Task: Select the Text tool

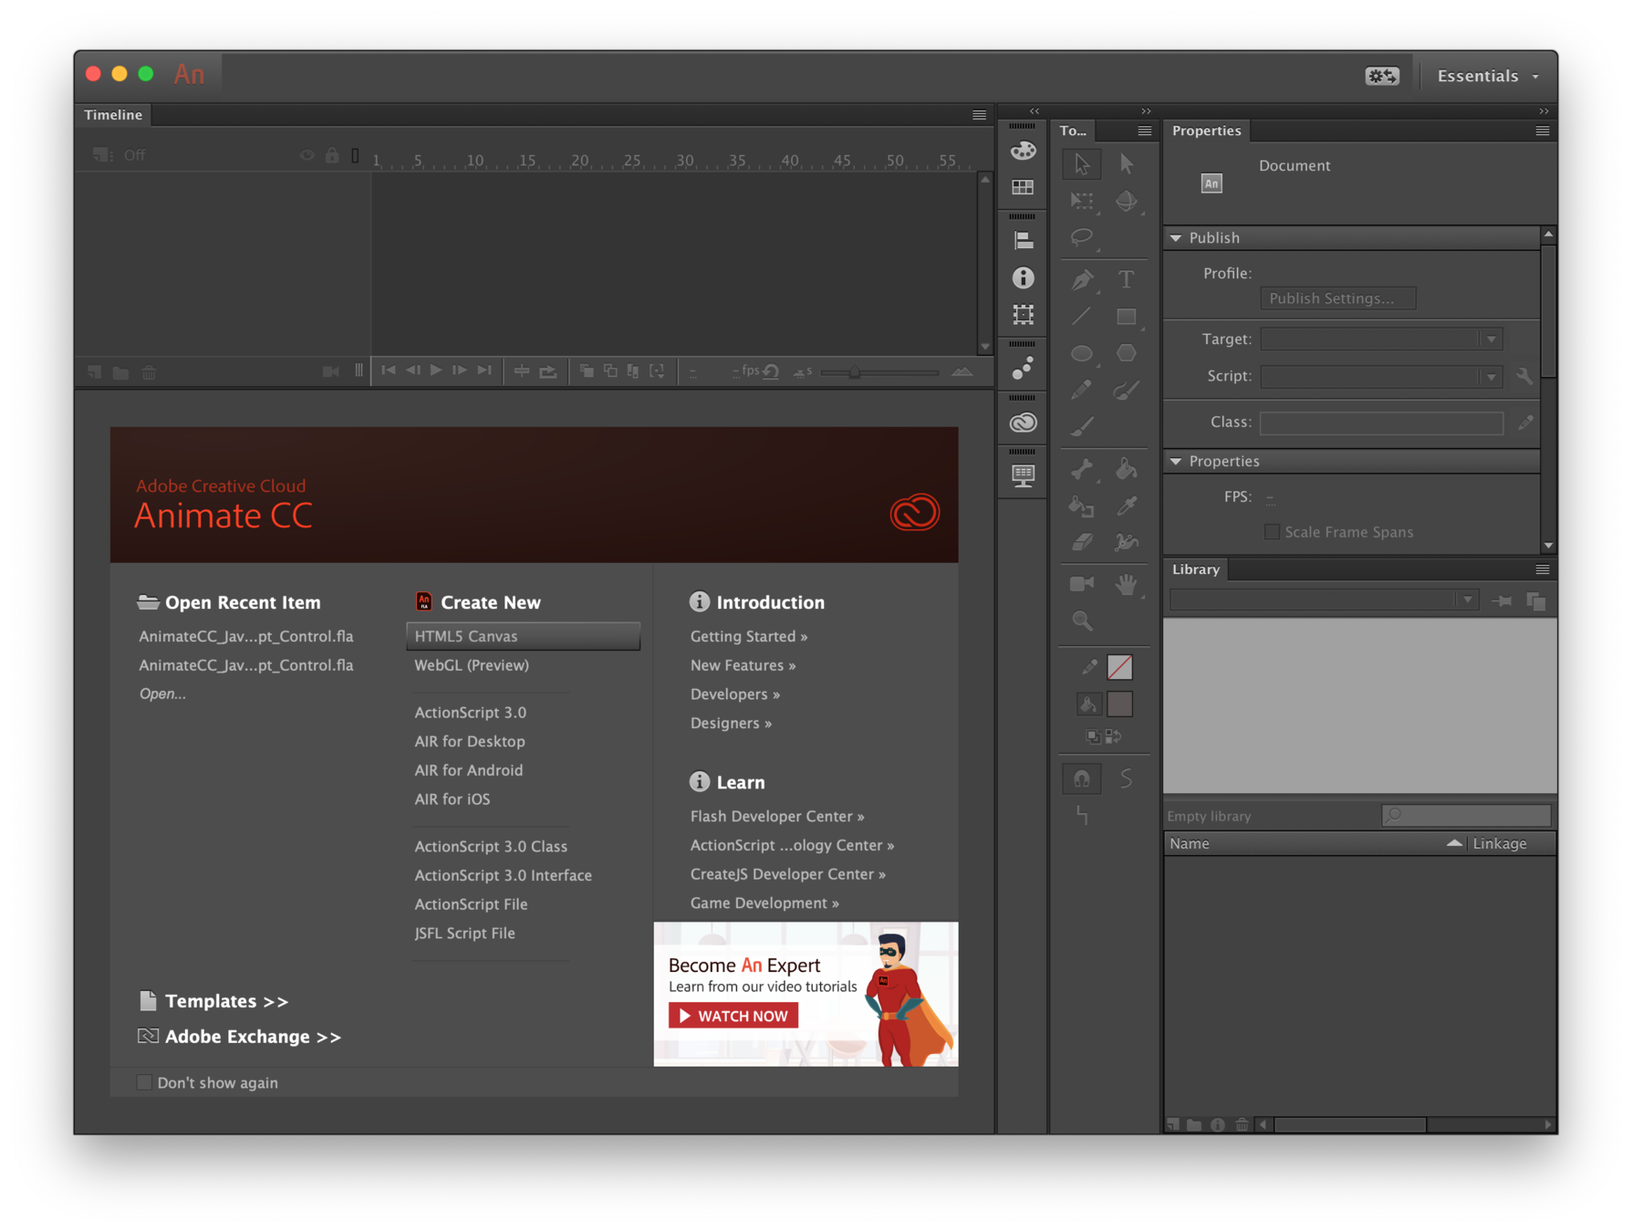Action: (x=1127, y=279)
